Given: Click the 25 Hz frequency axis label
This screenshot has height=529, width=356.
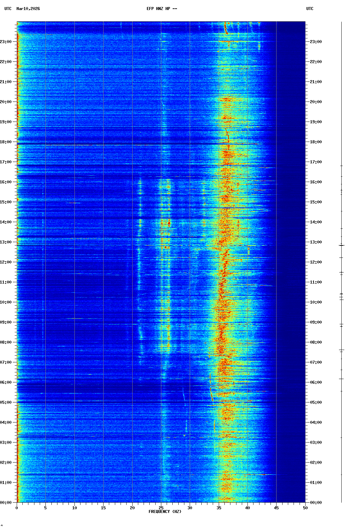Looking at the screenshot, I should 161,508.
